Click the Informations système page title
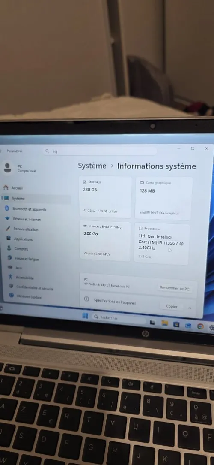This screenshot has width=214, height=465. [157, 166]
